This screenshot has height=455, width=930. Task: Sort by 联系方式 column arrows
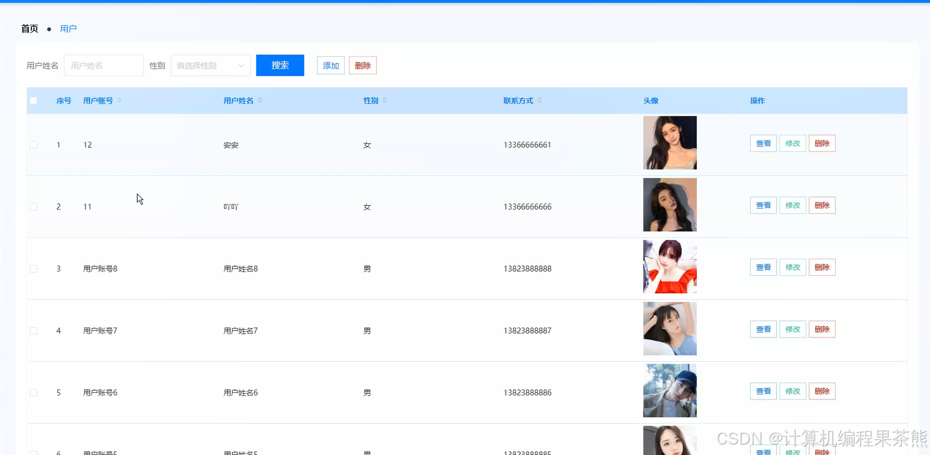click(539, 100)
